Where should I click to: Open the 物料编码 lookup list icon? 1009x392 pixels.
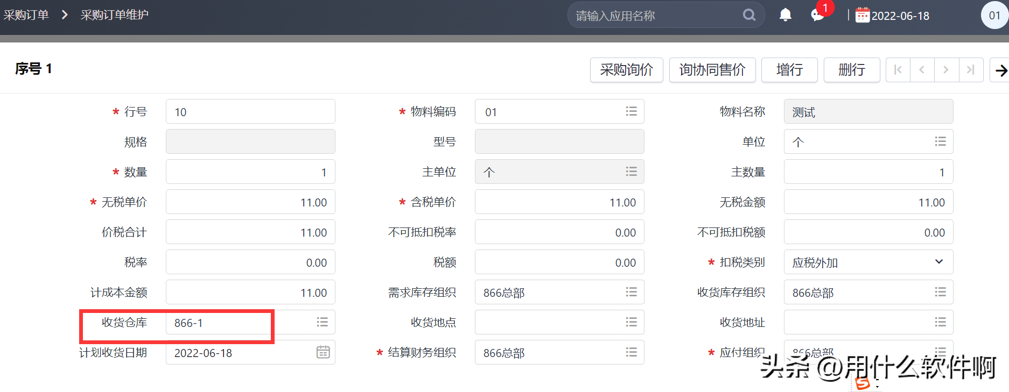click(x=631, y=111)
